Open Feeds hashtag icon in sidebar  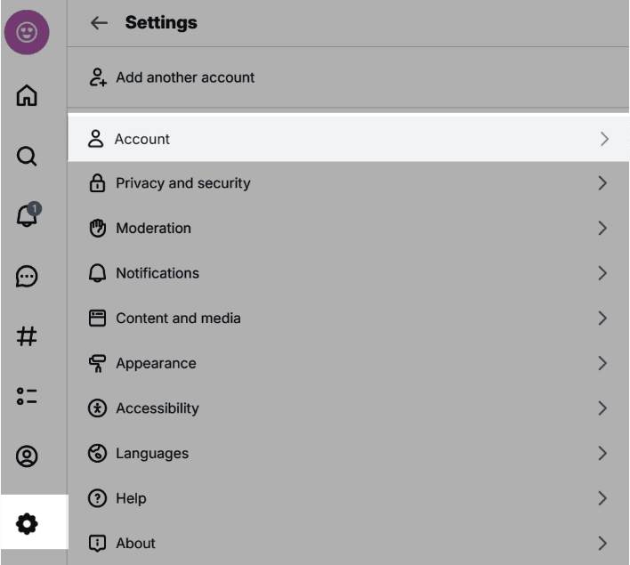tap(27, 336)
